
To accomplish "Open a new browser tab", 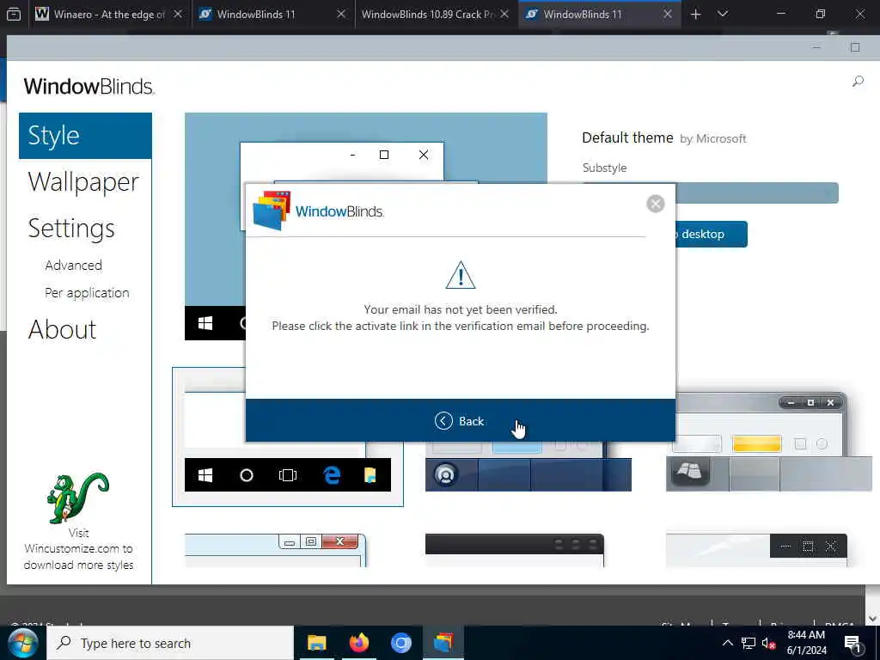I will (x=696, y=14).
